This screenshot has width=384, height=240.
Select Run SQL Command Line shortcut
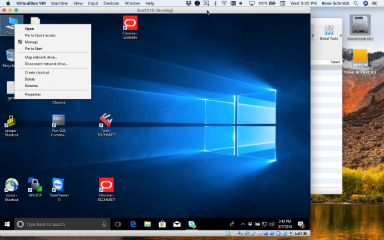(x=59, y=125)
